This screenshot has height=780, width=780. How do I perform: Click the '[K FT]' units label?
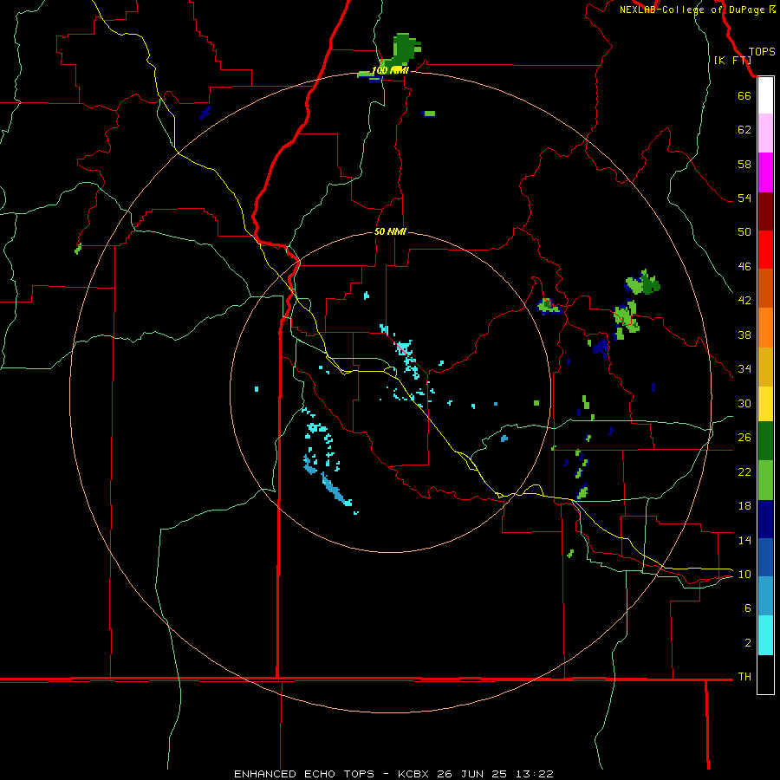(732, 61)
